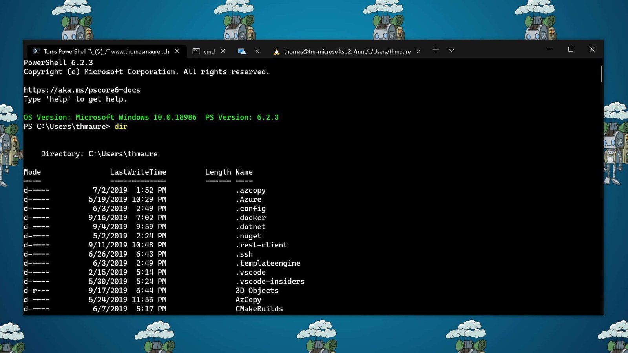Click the 'PowerShell 6.2.3' banner line

click(58, 62)
